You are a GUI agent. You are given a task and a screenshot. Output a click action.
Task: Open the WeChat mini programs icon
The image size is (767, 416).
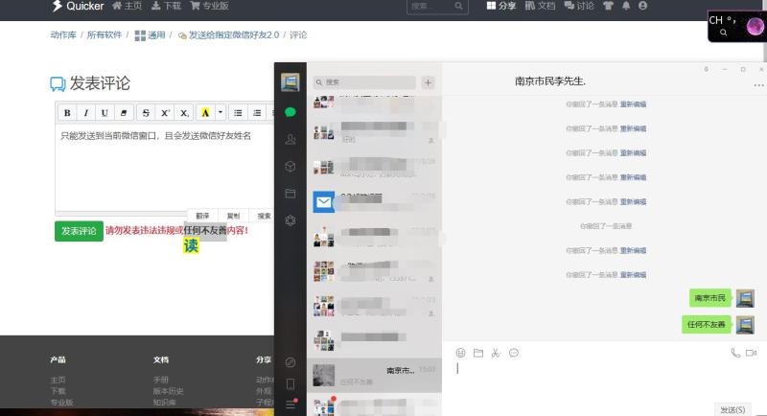click(x=291, y=362)
